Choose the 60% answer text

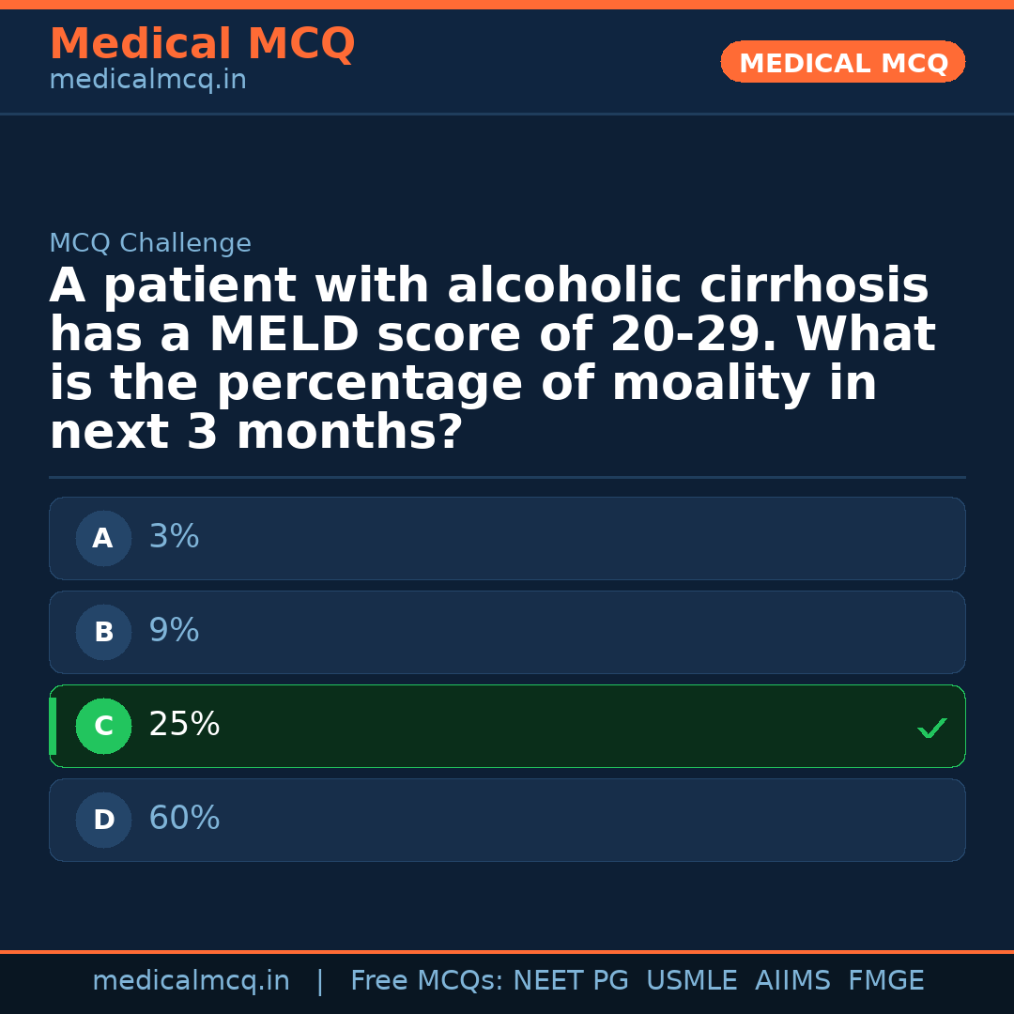(184, 819)
